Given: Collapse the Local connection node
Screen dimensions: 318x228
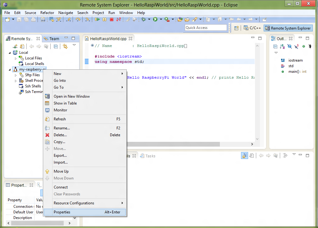Looking at the screenshot, I should 10,53.
